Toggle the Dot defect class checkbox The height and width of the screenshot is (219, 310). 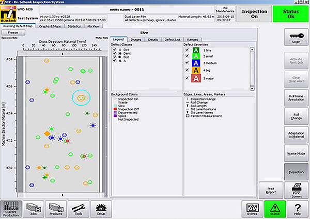tap(114, 57)
